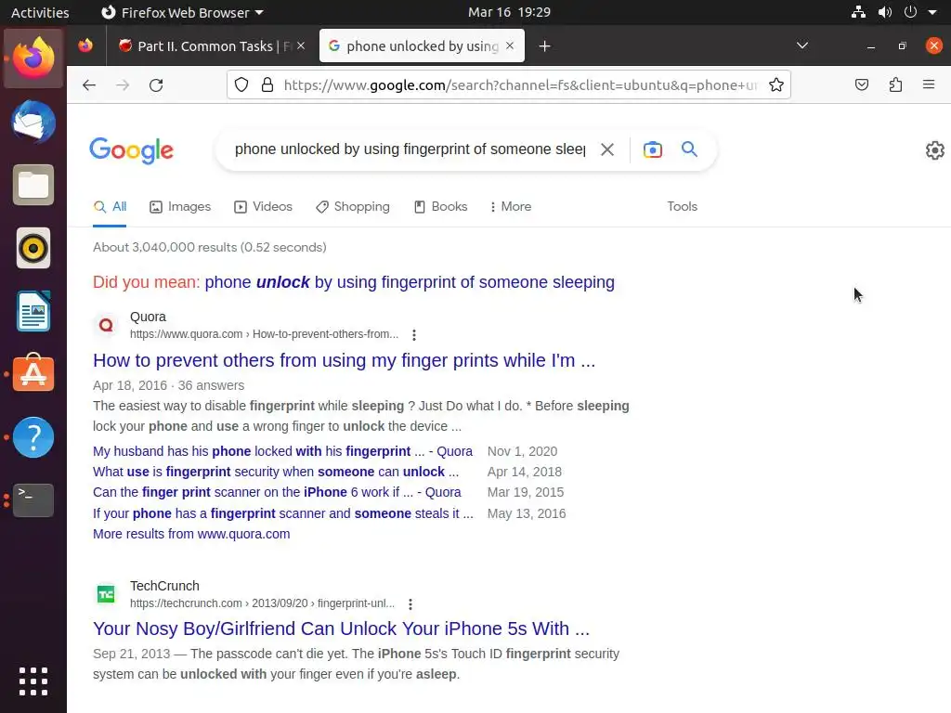Open Google quick settings gear icon
Image resolution: width=951 pixels, height=713 pixels.
(x=934, y=150)
